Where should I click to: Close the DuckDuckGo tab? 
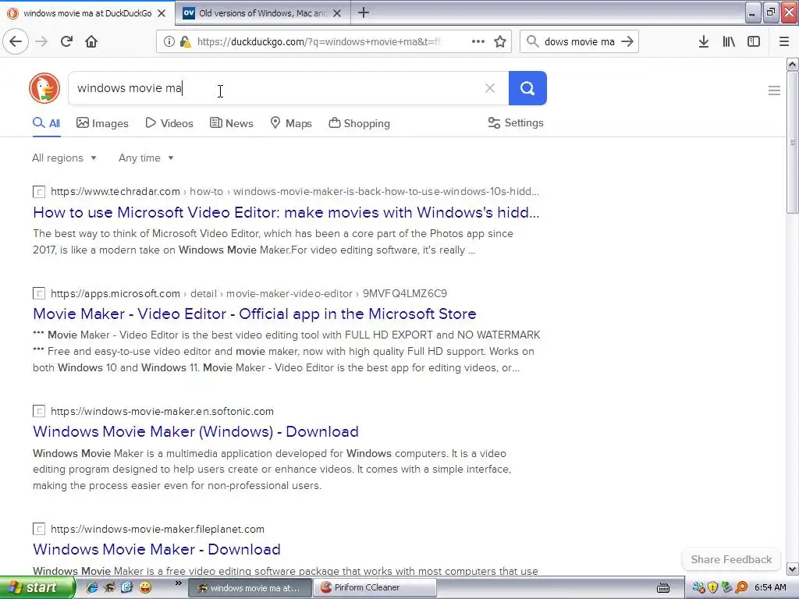click(x=162, y=13)
